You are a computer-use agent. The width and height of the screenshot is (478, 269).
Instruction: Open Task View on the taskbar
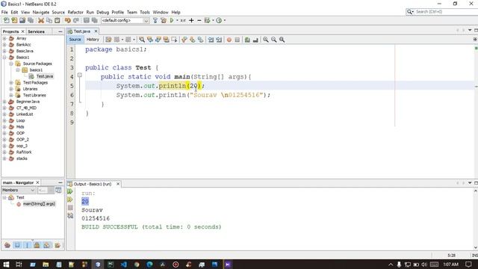click(x=19, y=265)
